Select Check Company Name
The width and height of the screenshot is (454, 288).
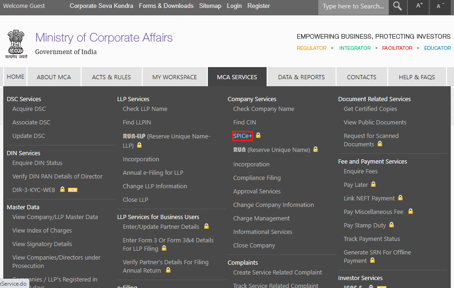[x=264, y=109]
